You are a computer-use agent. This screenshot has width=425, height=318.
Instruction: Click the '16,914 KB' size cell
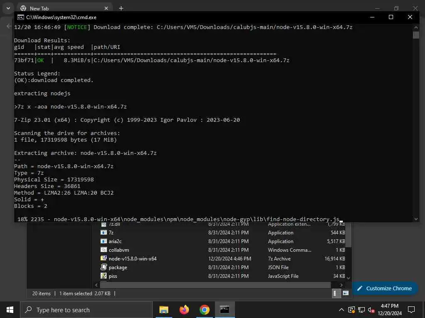pyautogui.click(x=335, y=258)
